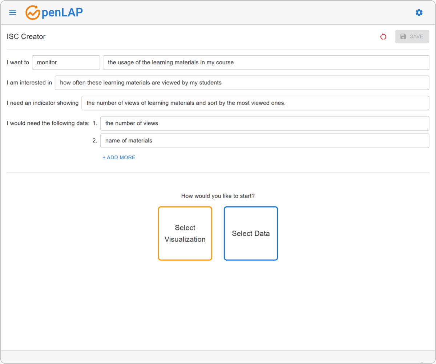This screenshot has width=436, height=364.
Task: Reset the ISC using red refresh icon
Action: [383, 37]
